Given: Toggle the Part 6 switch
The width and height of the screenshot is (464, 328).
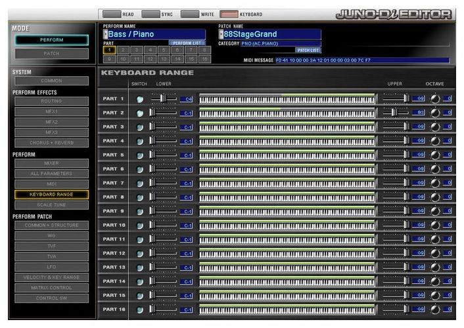Looking at the screenshot, I should [140, 170].
